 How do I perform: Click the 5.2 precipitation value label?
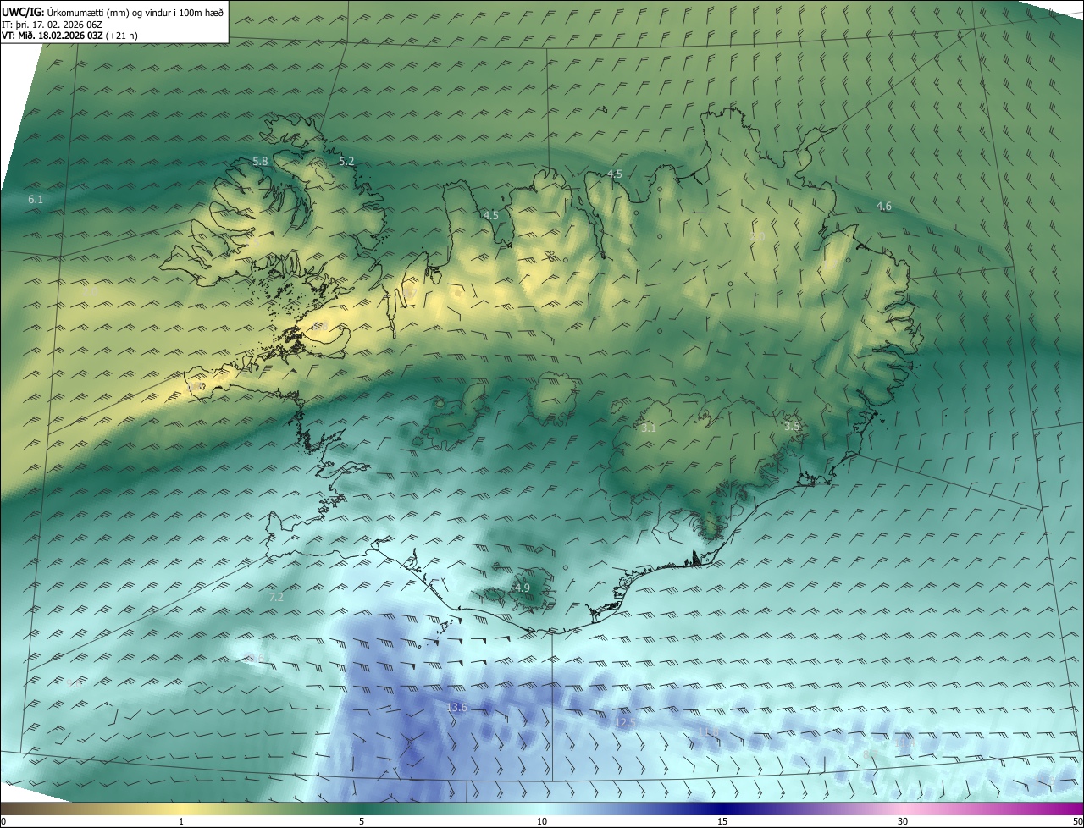coord(346,161)
